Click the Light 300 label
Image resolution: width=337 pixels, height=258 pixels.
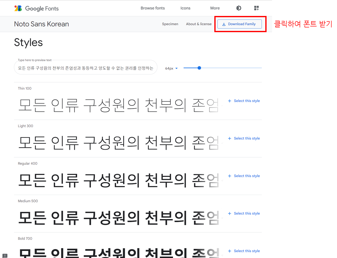click(25, 126)
